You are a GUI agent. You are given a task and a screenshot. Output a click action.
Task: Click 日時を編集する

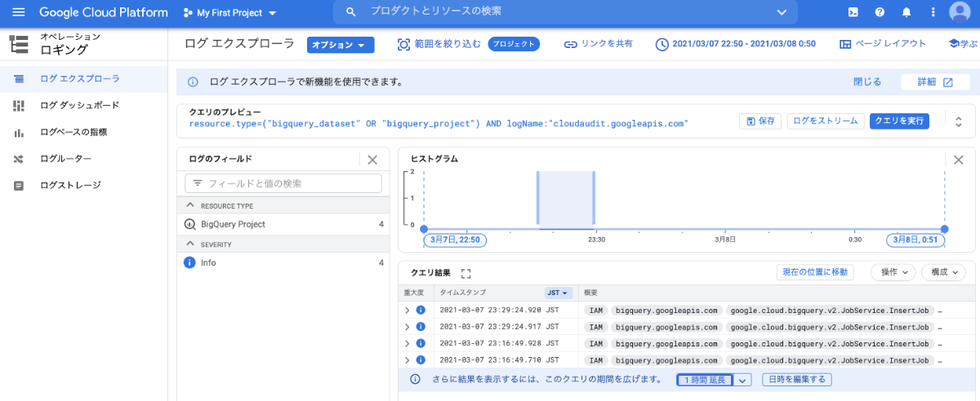click(796, 380)
